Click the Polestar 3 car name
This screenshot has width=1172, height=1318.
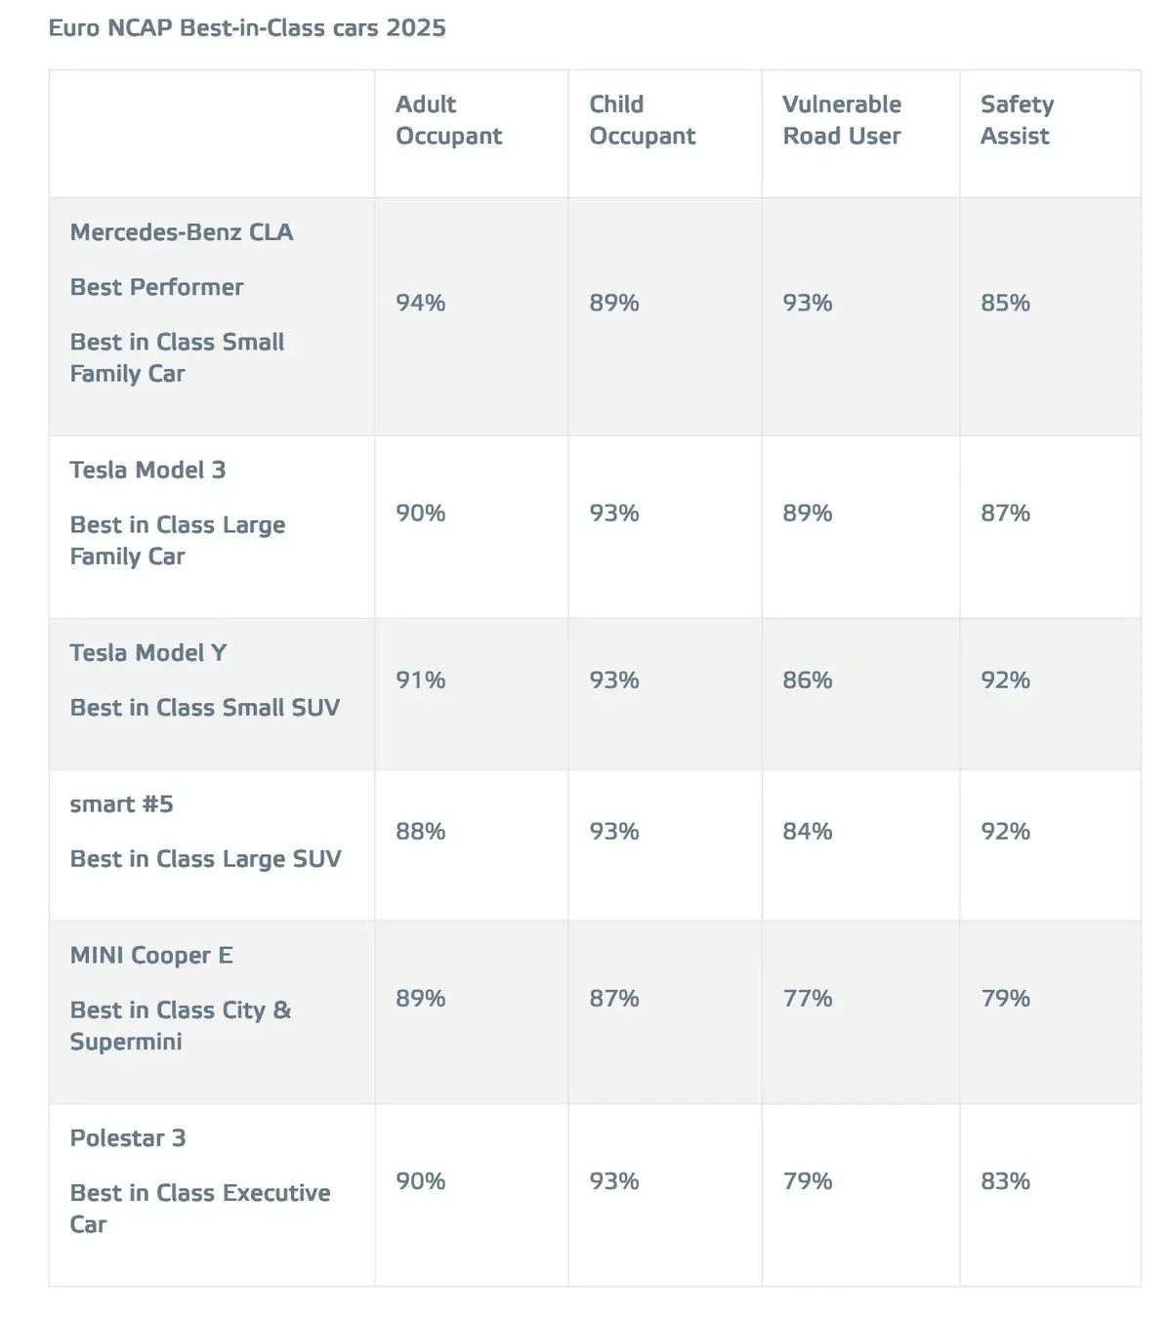pyautogui.click(x=127, y=1137)
